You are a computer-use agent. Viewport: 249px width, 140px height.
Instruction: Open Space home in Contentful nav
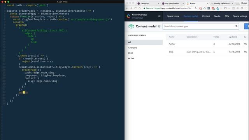[173, 16]
